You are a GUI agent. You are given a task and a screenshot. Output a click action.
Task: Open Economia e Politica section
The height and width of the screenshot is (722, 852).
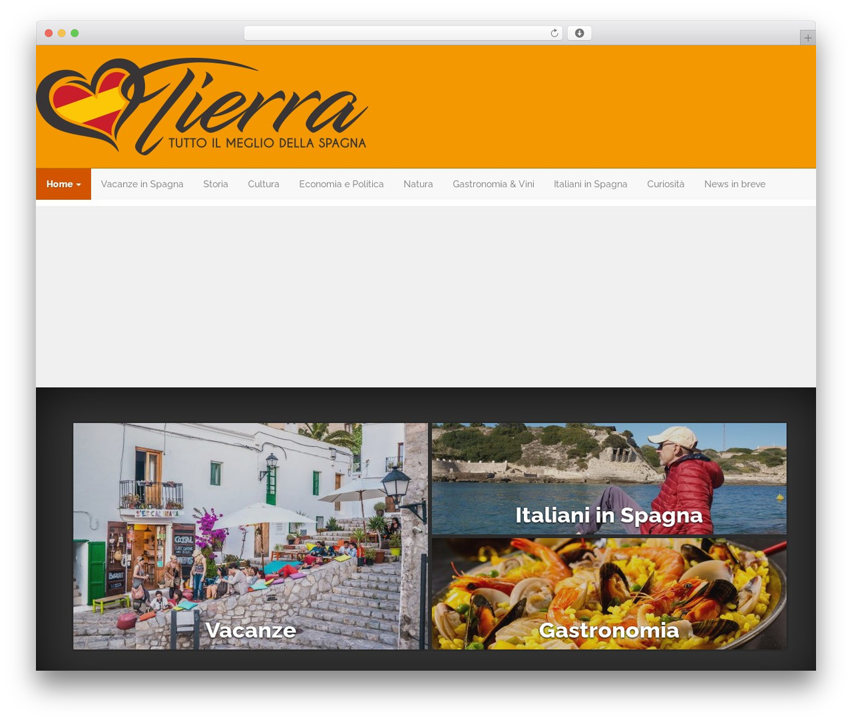coord(341,184)
